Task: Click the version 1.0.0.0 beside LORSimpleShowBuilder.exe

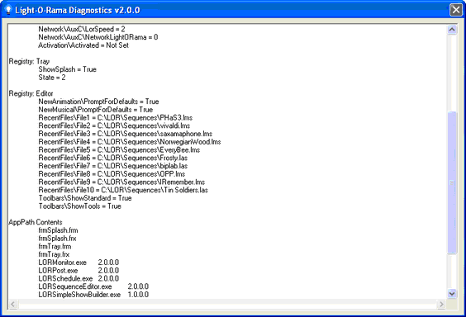Action: point(138,295)
